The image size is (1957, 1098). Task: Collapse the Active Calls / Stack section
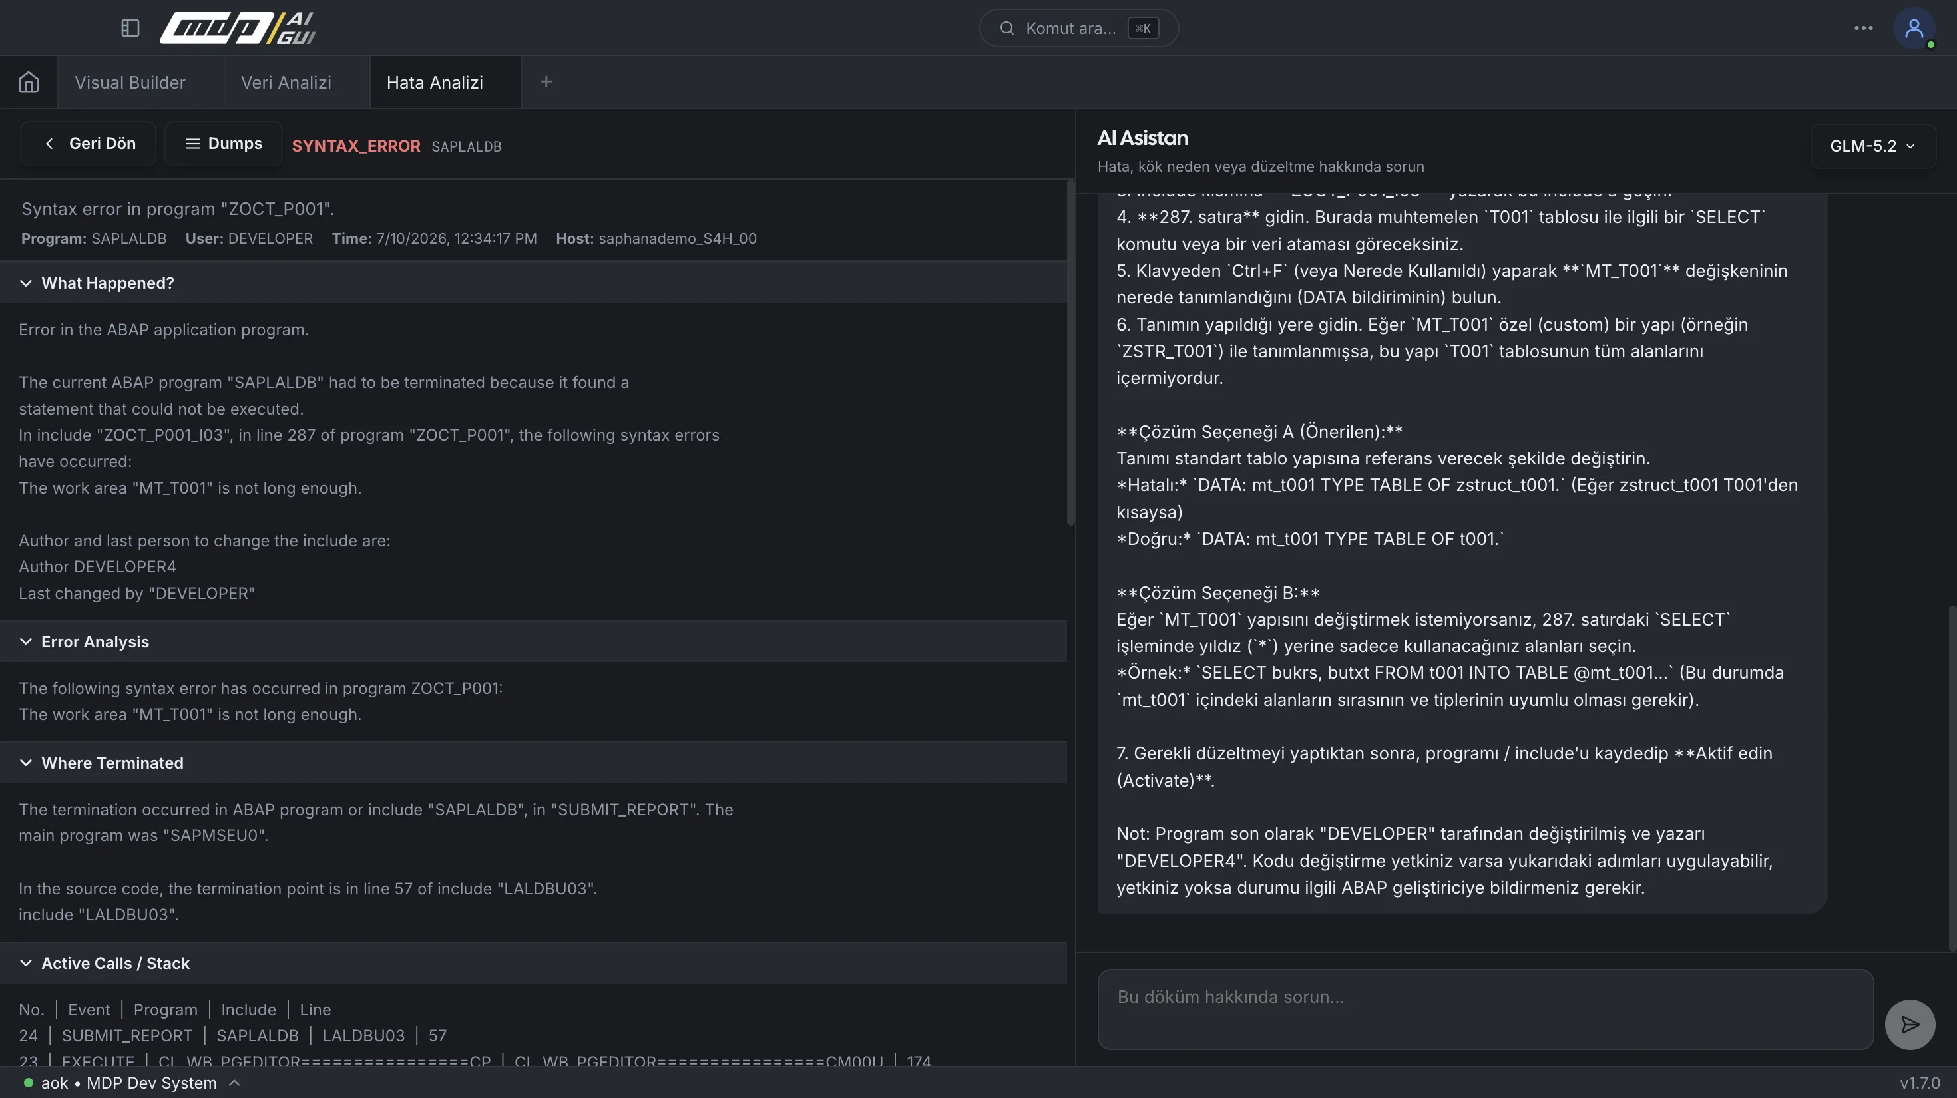tap(533, 963)
